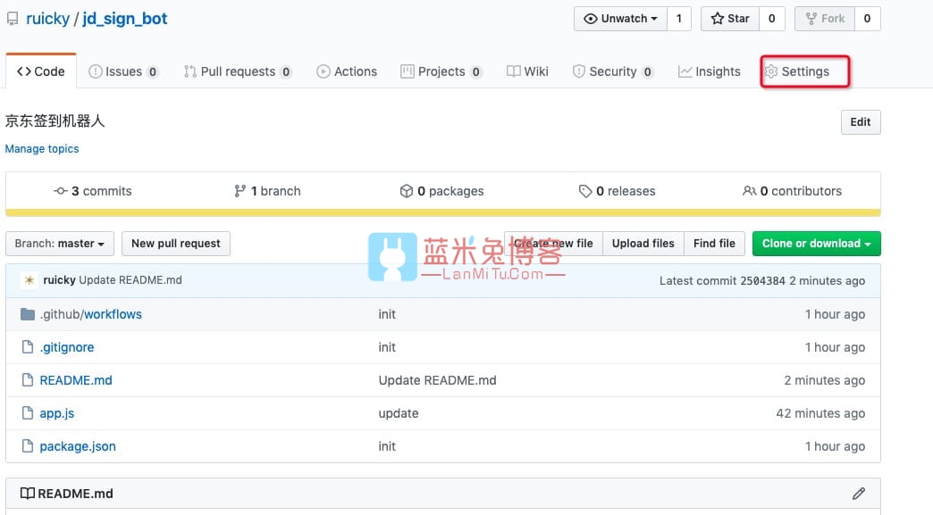Screen dimensions: 933x515
Task: Click the folder icon for .github/workflows
Action: click(28, 314)
